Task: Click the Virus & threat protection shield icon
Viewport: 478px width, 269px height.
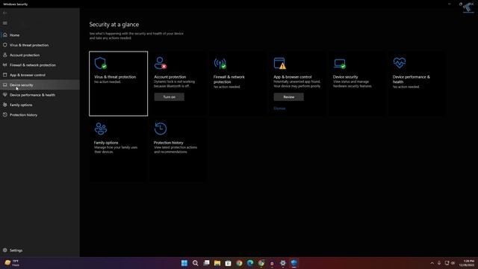Action: coord(100,63)
